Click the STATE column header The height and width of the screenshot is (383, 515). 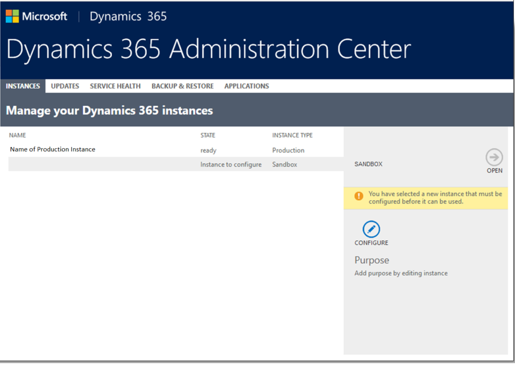tap(208, 135)
